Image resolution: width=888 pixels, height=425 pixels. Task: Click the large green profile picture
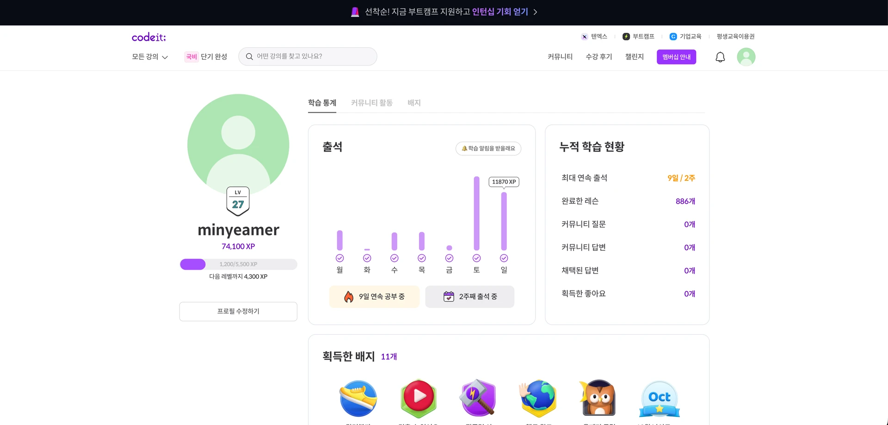(238, 145)
